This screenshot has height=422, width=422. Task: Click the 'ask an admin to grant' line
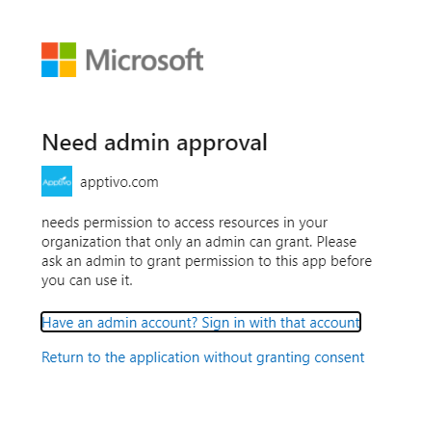click(206, 261)
